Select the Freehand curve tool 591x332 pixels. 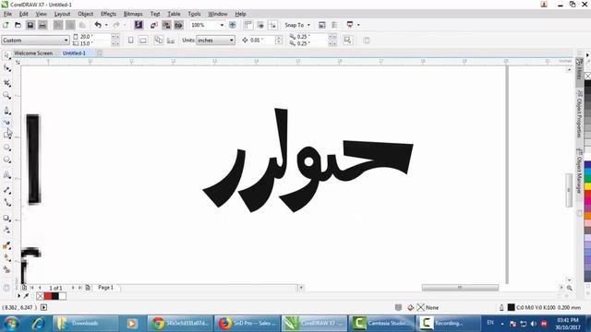(6, 111)
